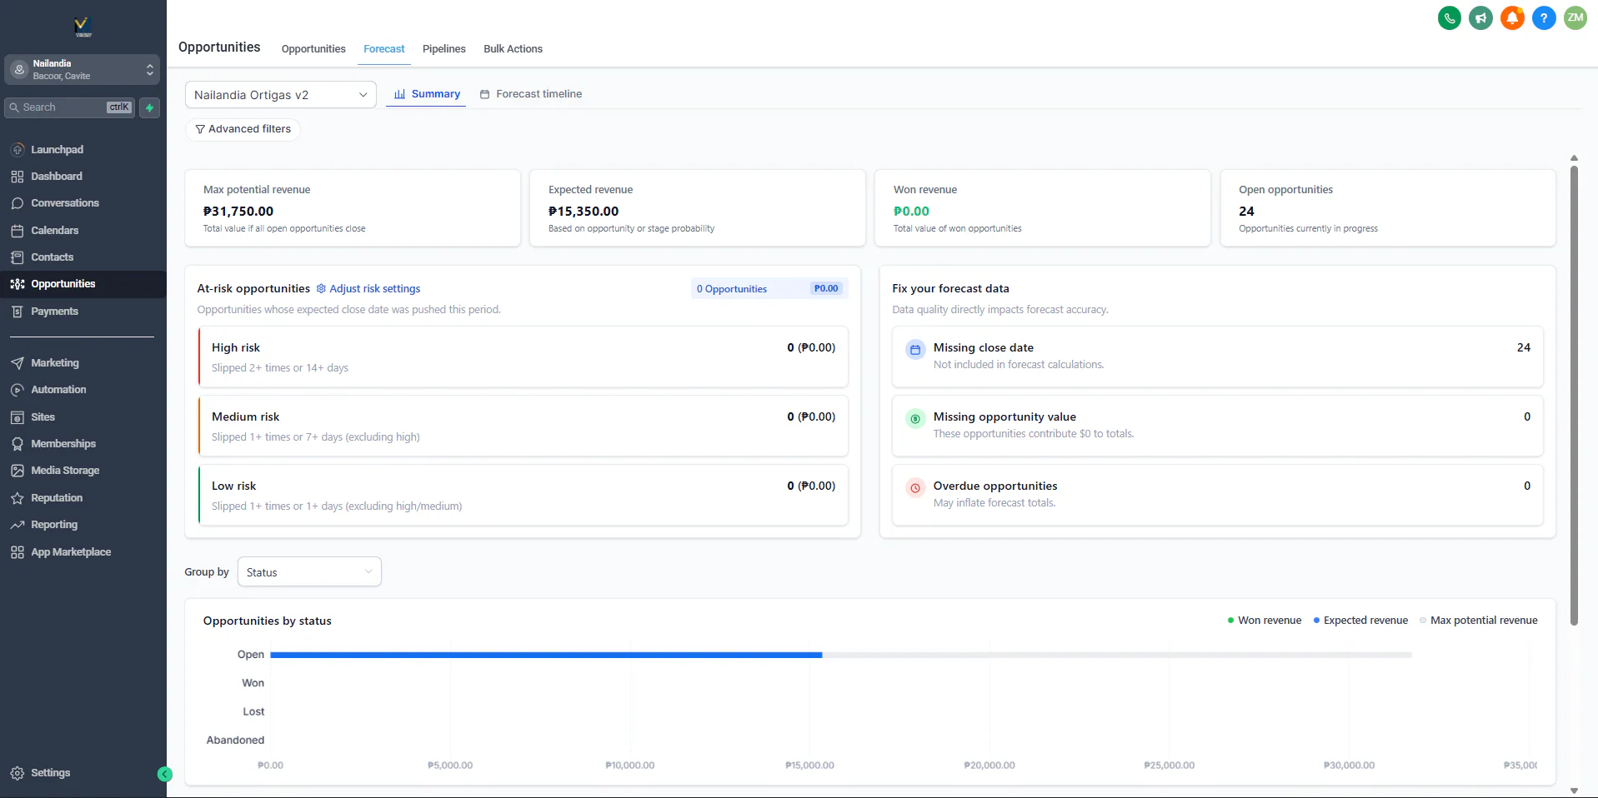Open the Group by Status dropdown

point(309,572)
